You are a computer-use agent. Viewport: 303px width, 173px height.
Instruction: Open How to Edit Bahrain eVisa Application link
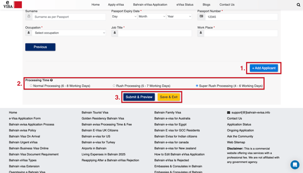tap(179, 154)
